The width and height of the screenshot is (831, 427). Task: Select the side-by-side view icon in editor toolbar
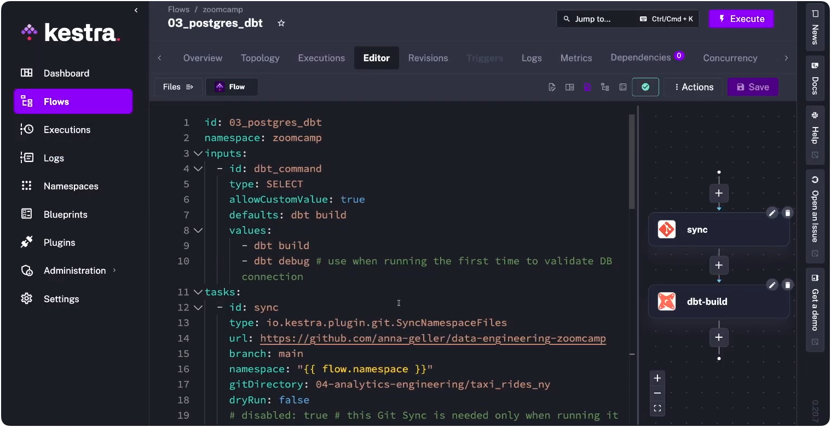tap(569, 86)
